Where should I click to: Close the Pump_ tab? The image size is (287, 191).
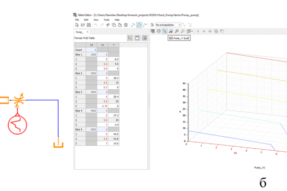pos(87,32)
